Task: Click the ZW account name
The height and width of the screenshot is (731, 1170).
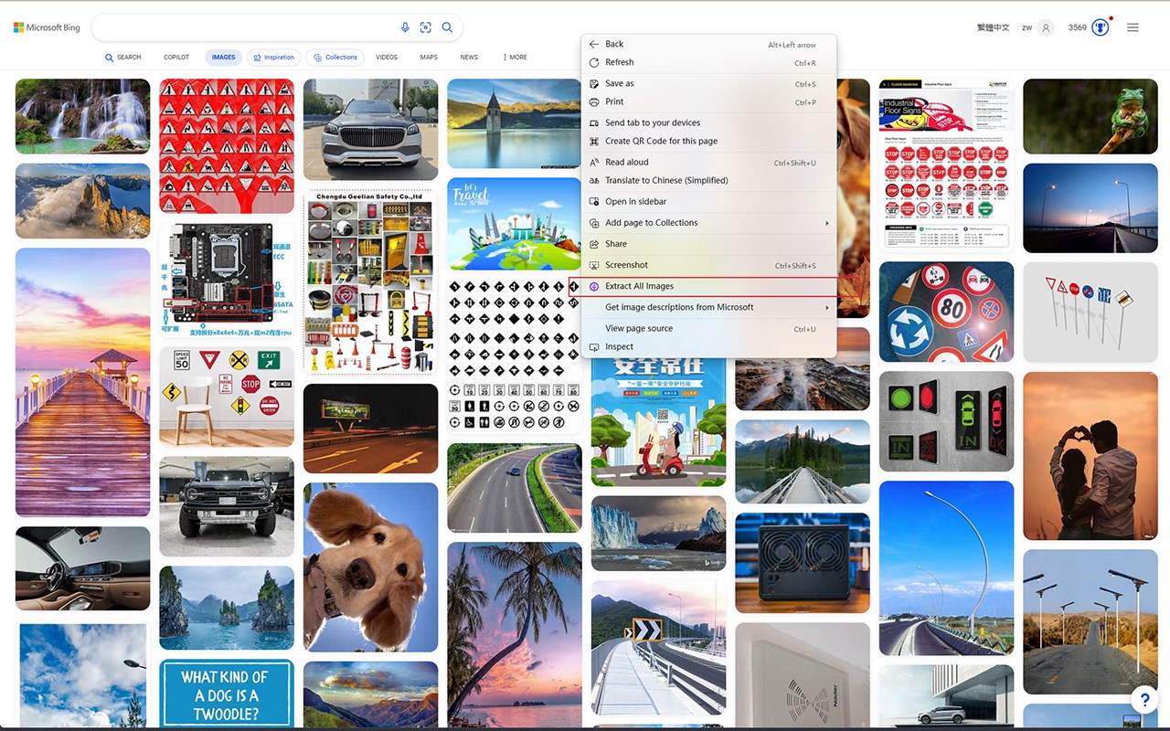Action: [1026, 27]
